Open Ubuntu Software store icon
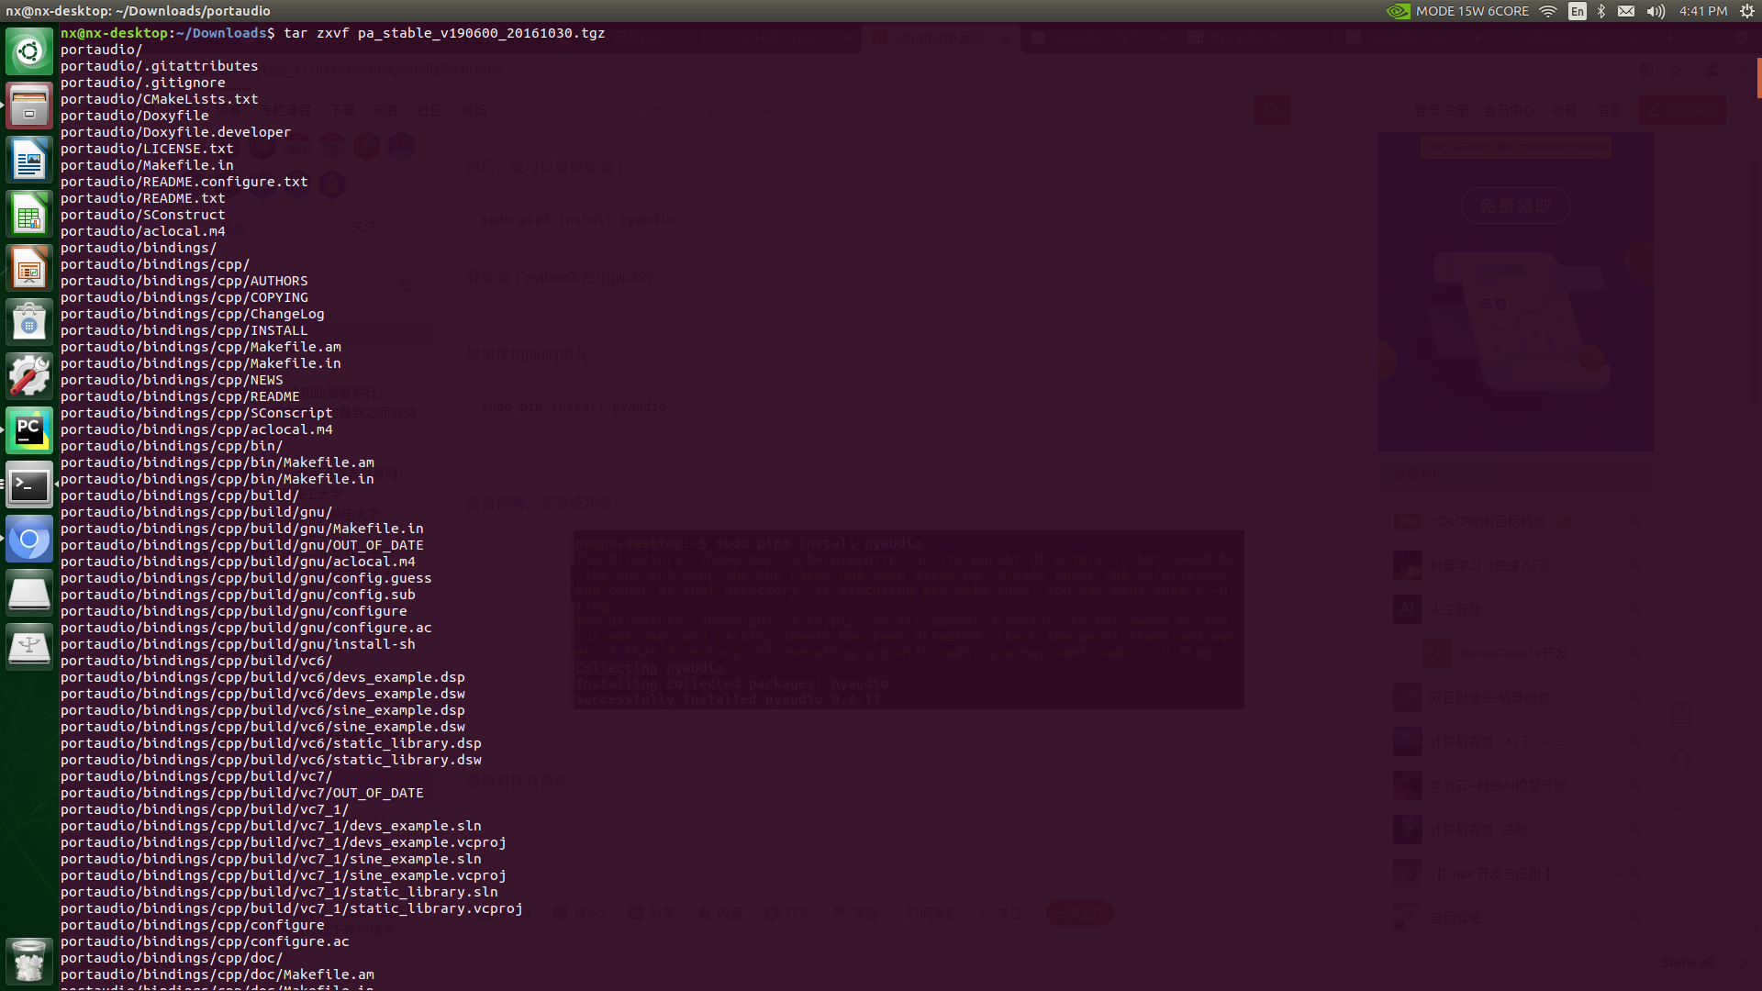1762x991 pixels. pyautogui.click(x=29, y=323)
